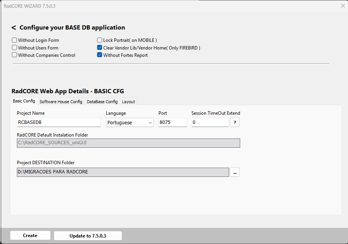
Task: Click the Project Name text field
Action: 58,122
